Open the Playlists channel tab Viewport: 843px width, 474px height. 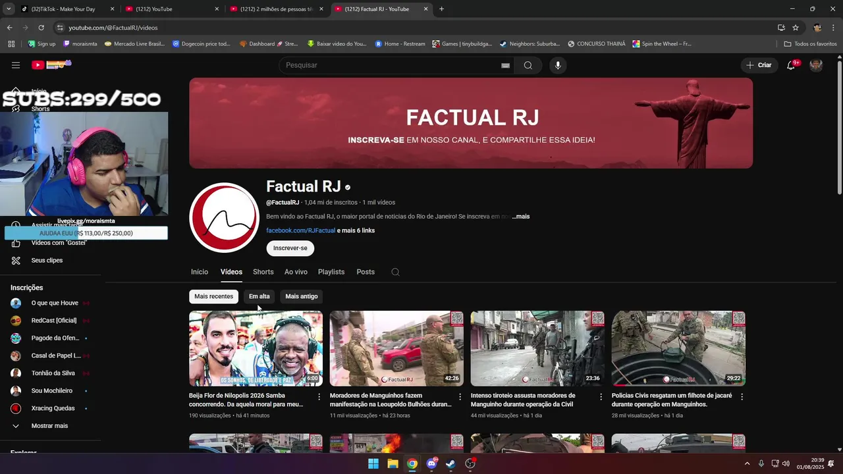(x=331, y=272)
